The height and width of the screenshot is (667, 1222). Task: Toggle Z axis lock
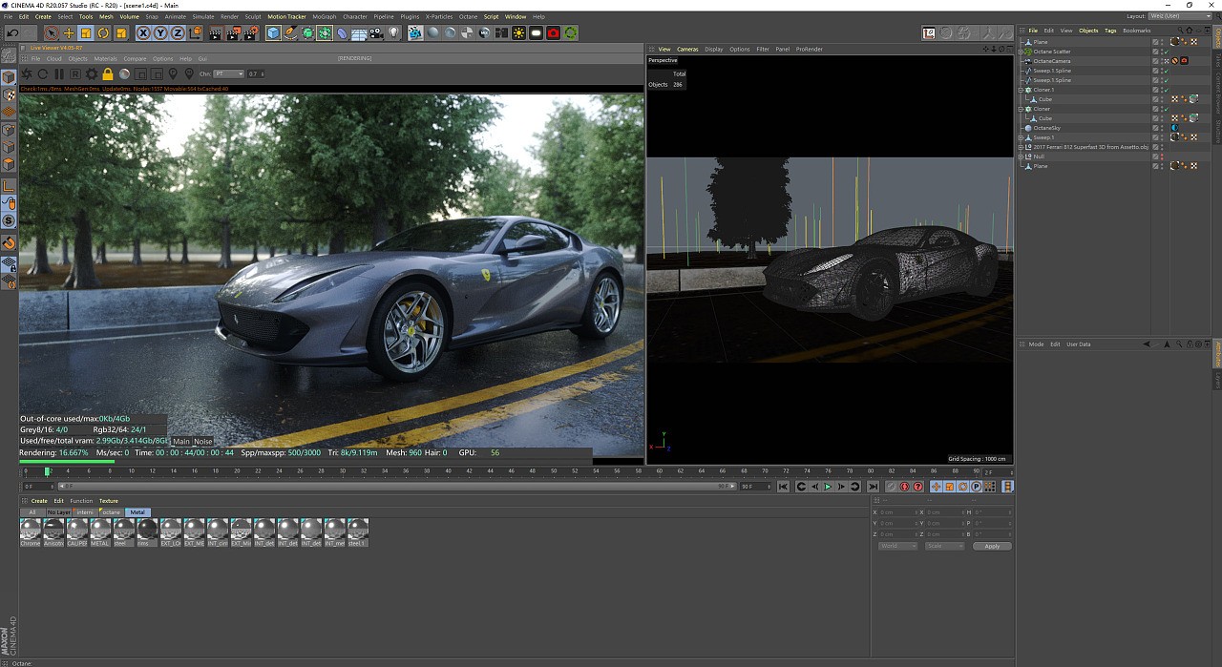point(178,33)
